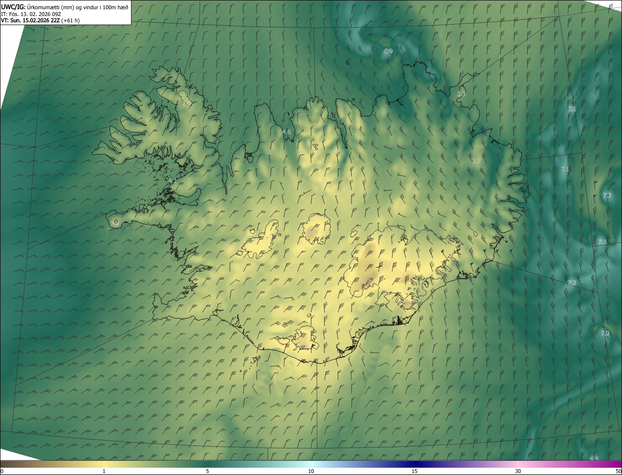Viewport: 622px width, 475px height.
Task: Click the 7.0 value label offshore
Action: click(605, 333)
